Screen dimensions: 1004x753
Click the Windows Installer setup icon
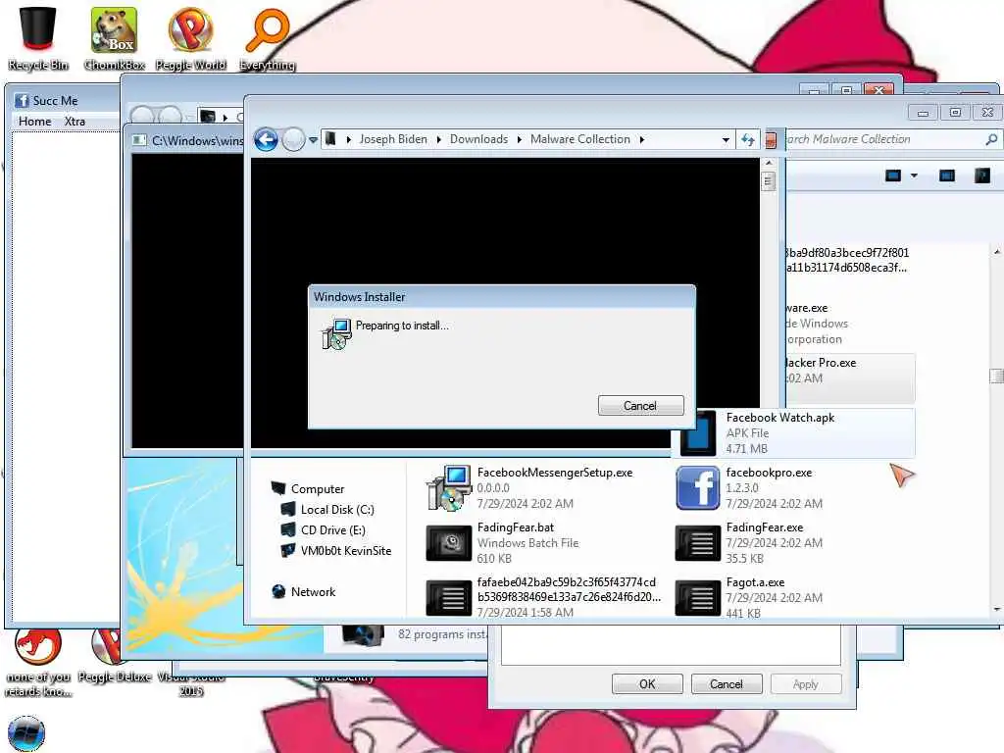click(336, 333)
